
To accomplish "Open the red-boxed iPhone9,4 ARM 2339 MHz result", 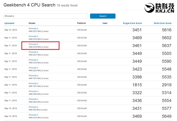I will click(x=33, y=44).
